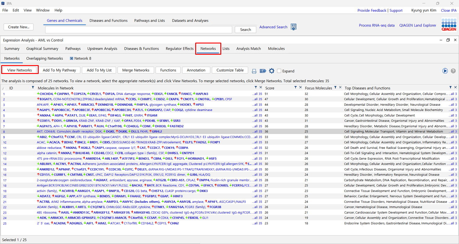This screenshot has width=459, height=244.
Task: Open the Provide Feedback link
Action: 372,10
